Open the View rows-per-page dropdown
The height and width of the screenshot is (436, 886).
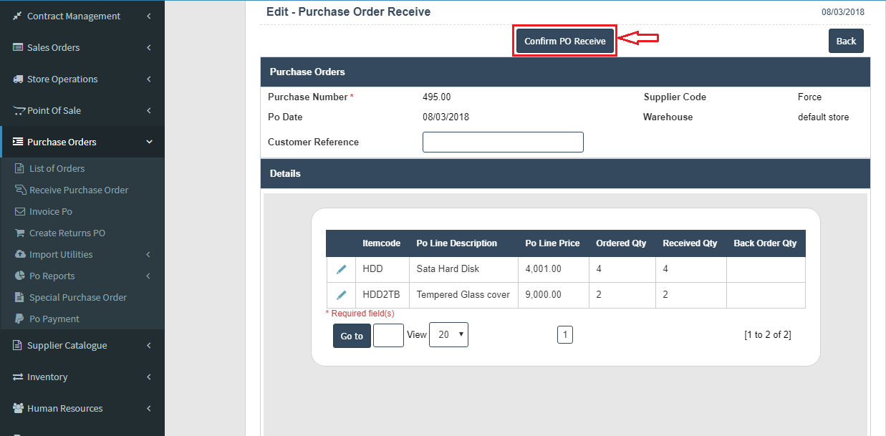(x=448, y=334)
